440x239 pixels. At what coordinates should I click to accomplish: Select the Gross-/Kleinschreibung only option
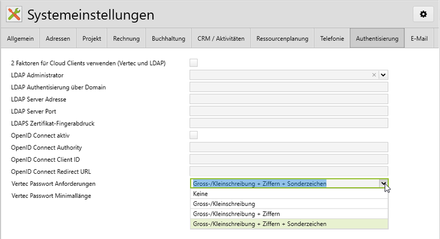click(289, 204)
